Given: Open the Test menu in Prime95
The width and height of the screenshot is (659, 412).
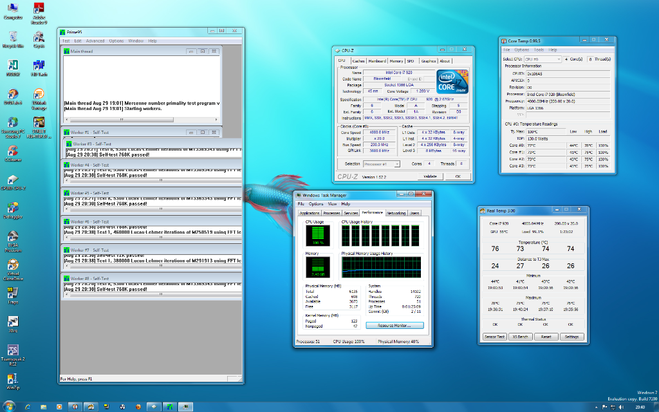Looking at the screenshot, I should coord(66,41).
